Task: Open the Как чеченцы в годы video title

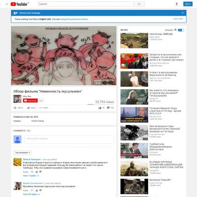Action: tap(164, 129)
